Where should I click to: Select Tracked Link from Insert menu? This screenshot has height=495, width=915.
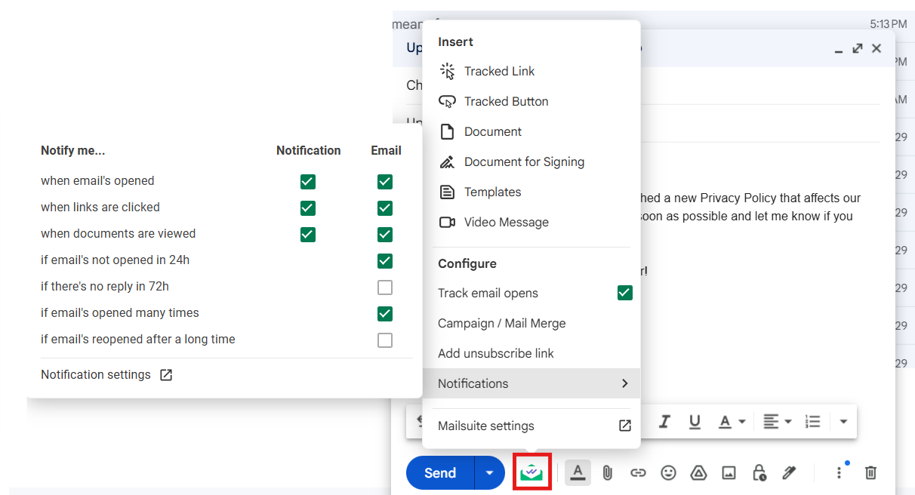click(499, 71)
